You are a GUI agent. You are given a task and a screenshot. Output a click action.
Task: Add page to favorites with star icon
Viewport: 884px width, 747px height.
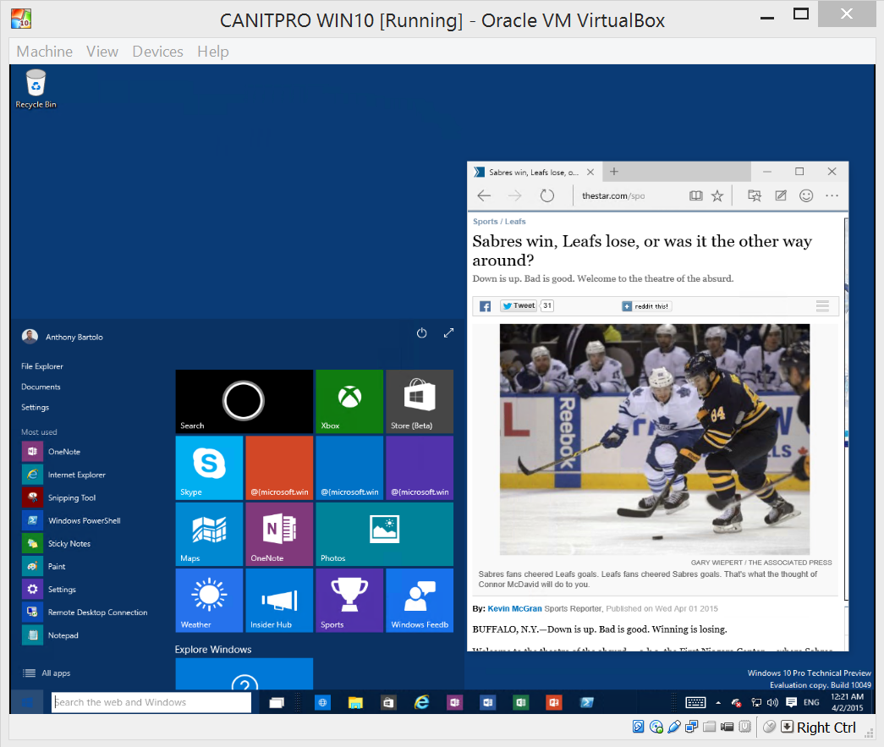click(x=717, y=196)
